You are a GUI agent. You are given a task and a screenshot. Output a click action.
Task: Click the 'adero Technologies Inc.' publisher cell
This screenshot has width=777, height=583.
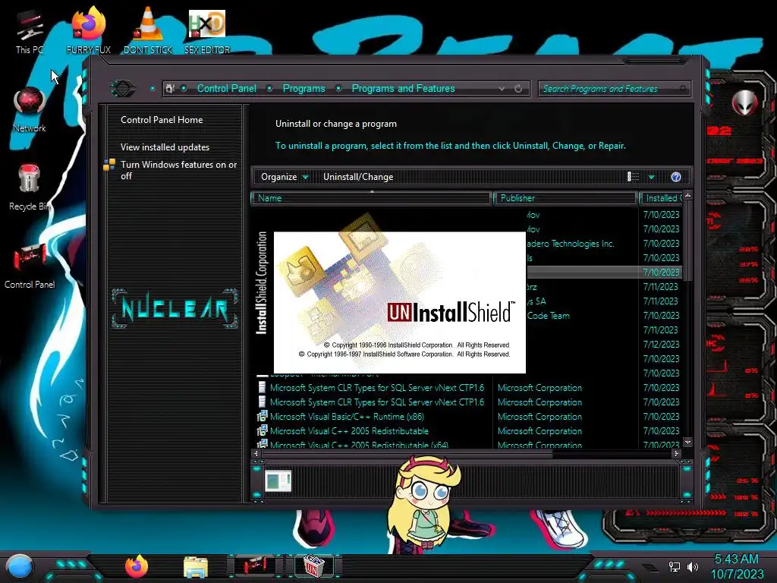pos(571,244)
